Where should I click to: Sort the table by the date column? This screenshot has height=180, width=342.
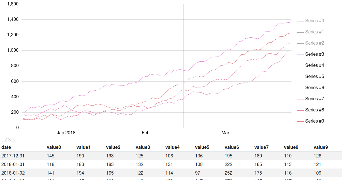(6, 147)
